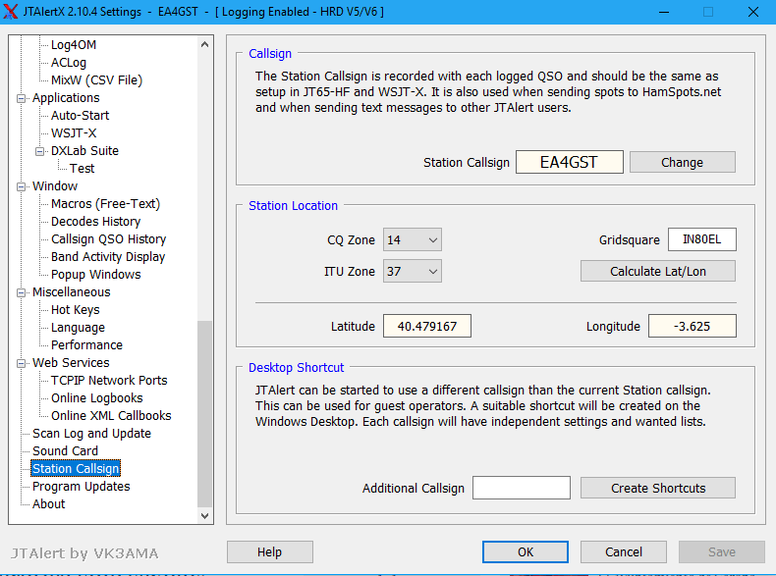This screenshot has height=576, width=776.
Task: Click the Gridsquare input field
Action: click(x=701, y=239)
